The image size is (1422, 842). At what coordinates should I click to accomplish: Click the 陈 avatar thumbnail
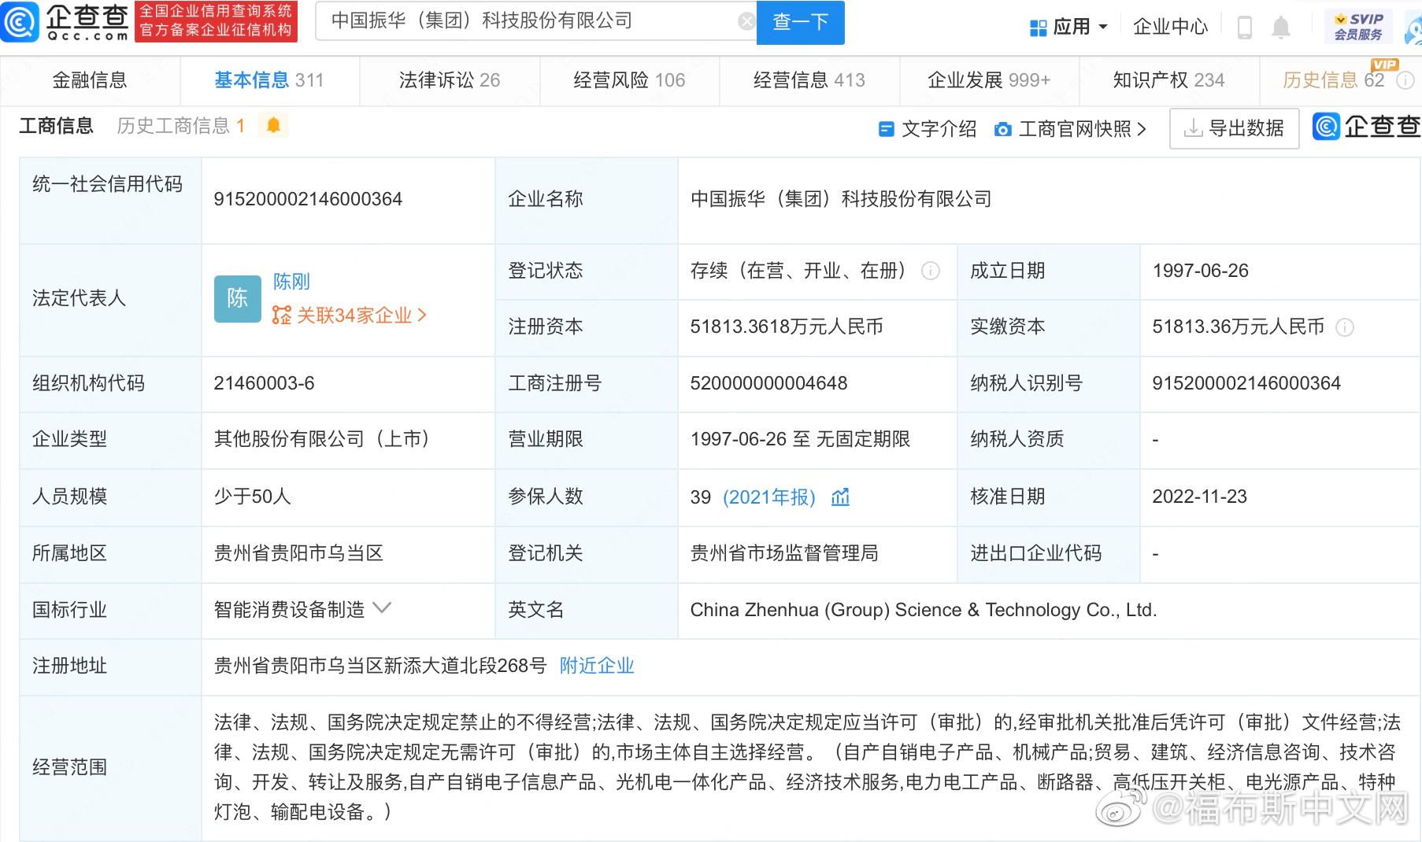(x=237, y=298)
